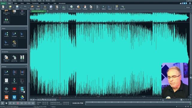
Task: Click the Carregar CD toolbar icon
Action: pos(71,7)
